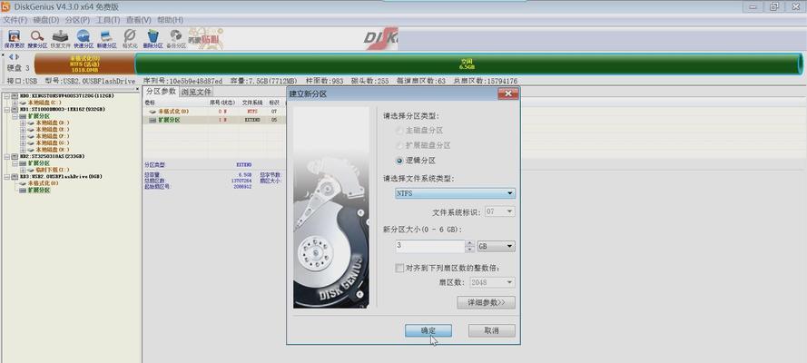Open the 快速分区 quick partition tool

pyautogui.click(x=84, y=38)
